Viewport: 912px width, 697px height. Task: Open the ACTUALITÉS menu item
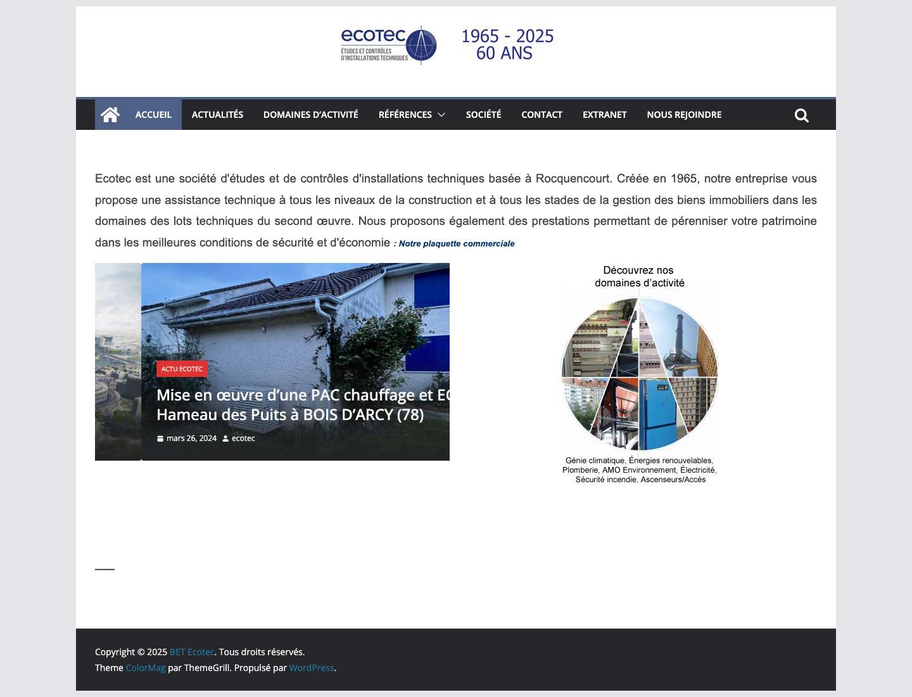point(217,114)
